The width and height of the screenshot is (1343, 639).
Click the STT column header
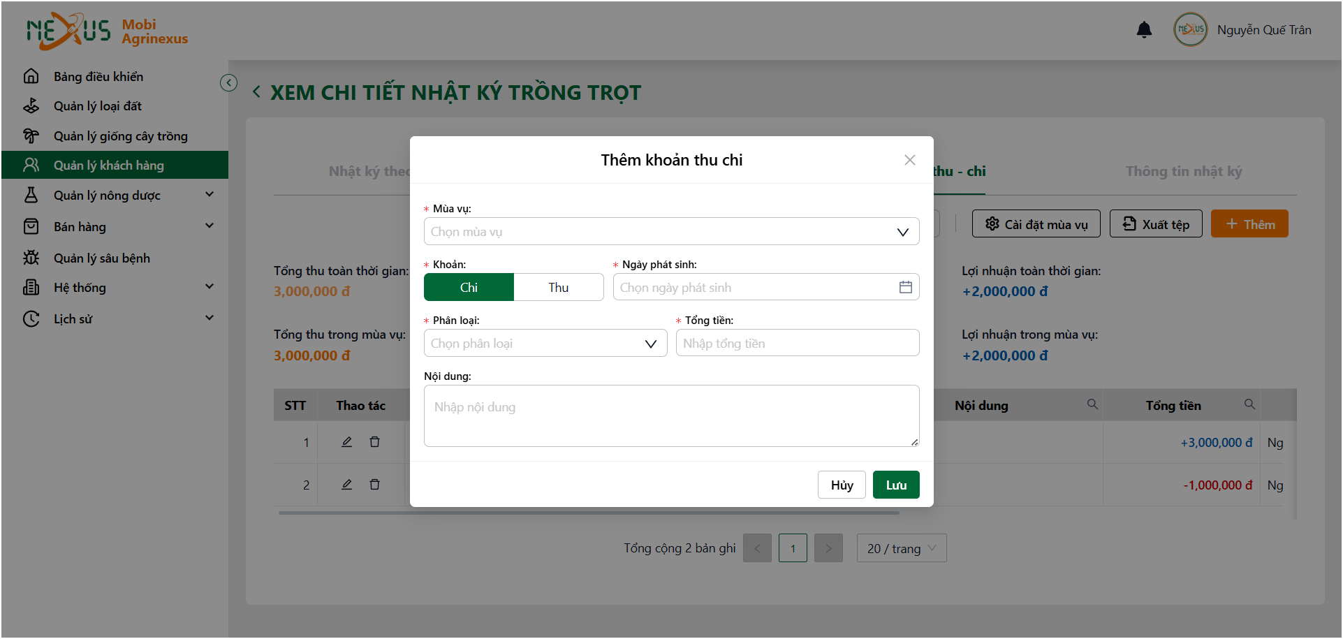coord(295,405)
